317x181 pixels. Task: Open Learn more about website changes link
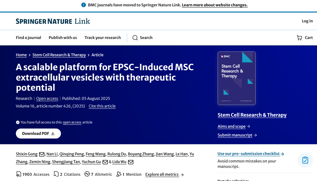(215, 5)
